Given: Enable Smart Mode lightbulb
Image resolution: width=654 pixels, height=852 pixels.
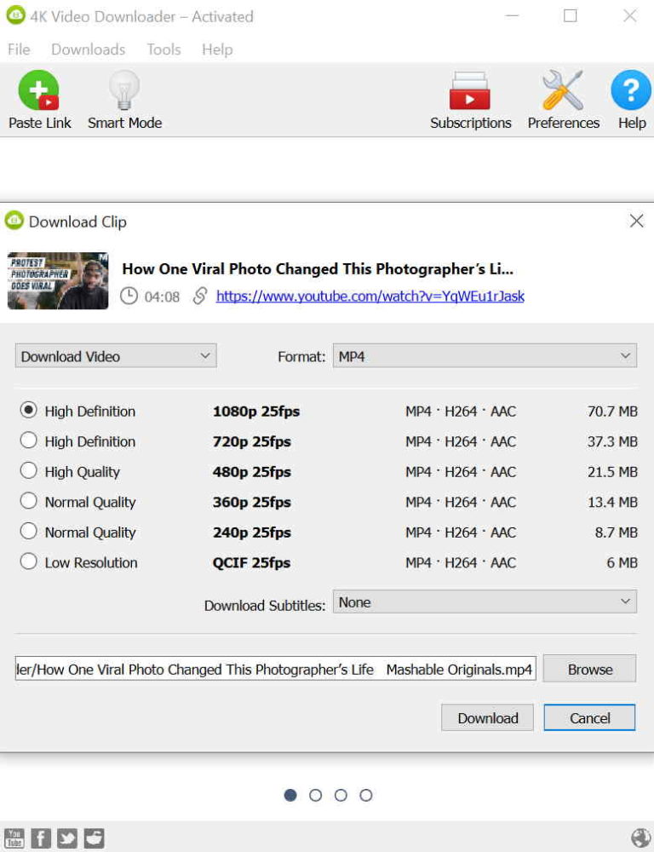Looking at the screenshot, I should (124, 90).
